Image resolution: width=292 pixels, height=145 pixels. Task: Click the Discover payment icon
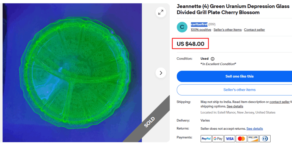point(253,138)
